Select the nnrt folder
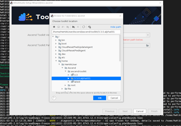181x126 pixels. [x=72, y=85]
